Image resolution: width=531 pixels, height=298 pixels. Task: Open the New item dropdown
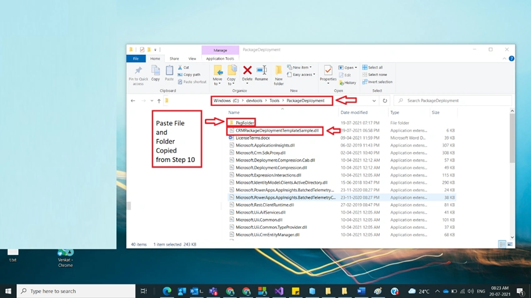point(299,67)
